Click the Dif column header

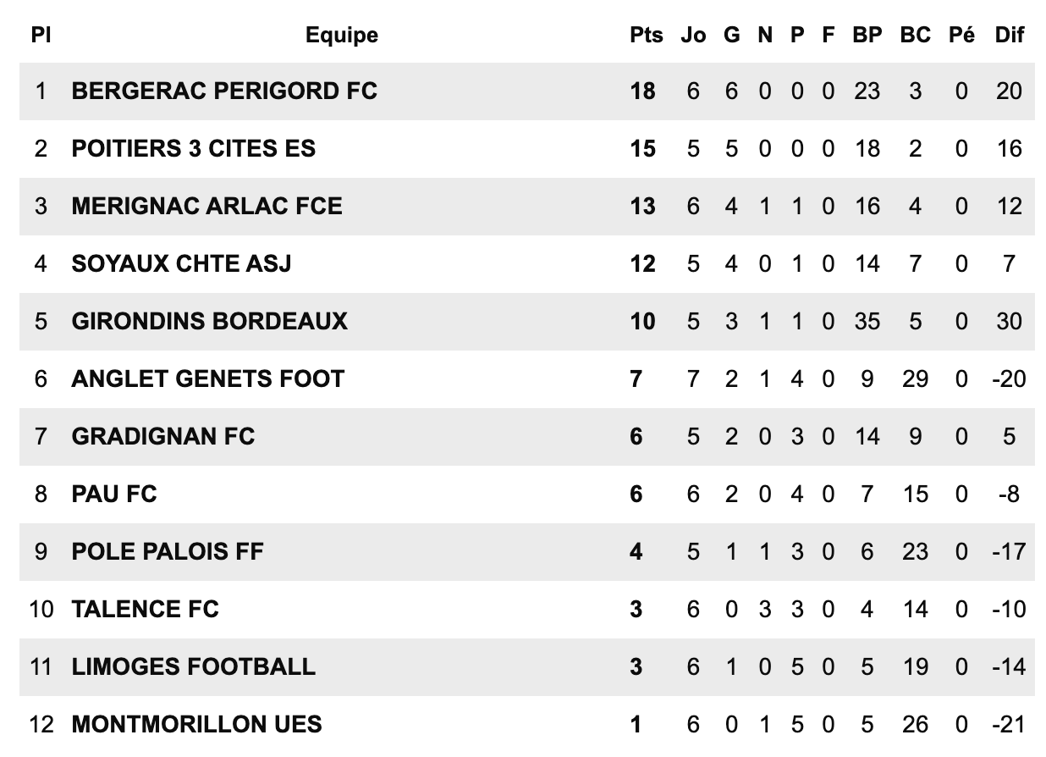pos(1010,35)
